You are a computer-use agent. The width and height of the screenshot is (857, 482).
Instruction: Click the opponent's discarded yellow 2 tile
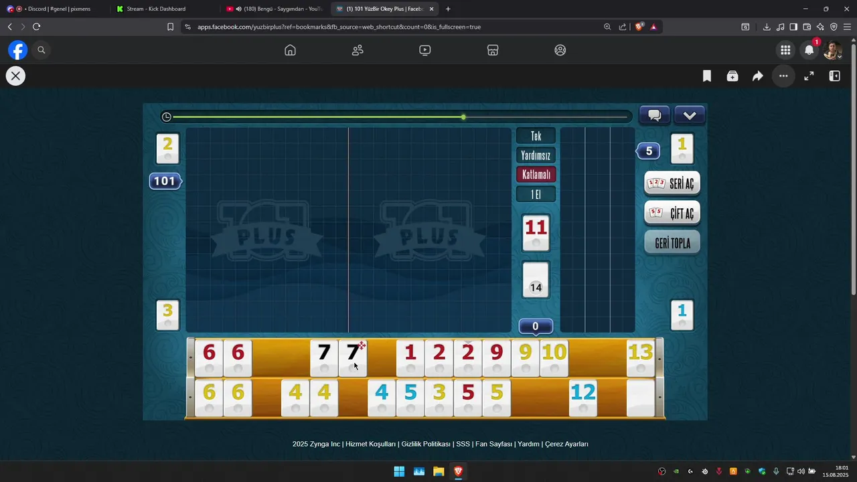point(167,149)
